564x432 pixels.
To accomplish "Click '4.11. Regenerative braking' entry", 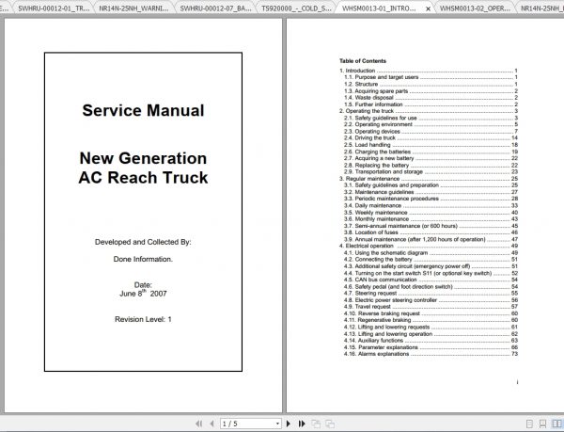I will [431, 320].
